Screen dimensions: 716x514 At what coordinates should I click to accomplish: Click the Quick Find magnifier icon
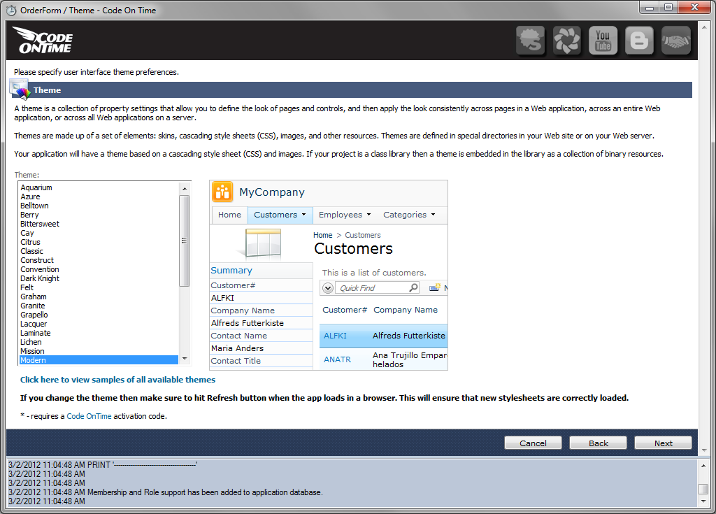pos(413,288)
